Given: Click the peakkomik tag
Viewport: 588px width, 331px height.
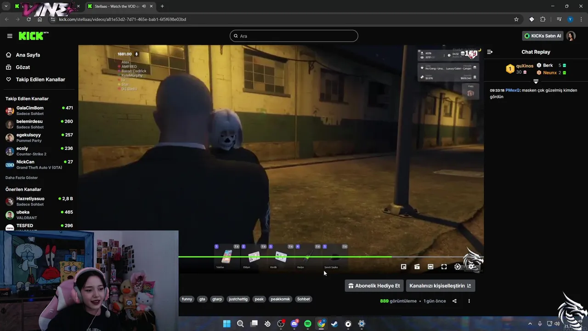Looking at the screenshot, I should click(x=280, y=299).
